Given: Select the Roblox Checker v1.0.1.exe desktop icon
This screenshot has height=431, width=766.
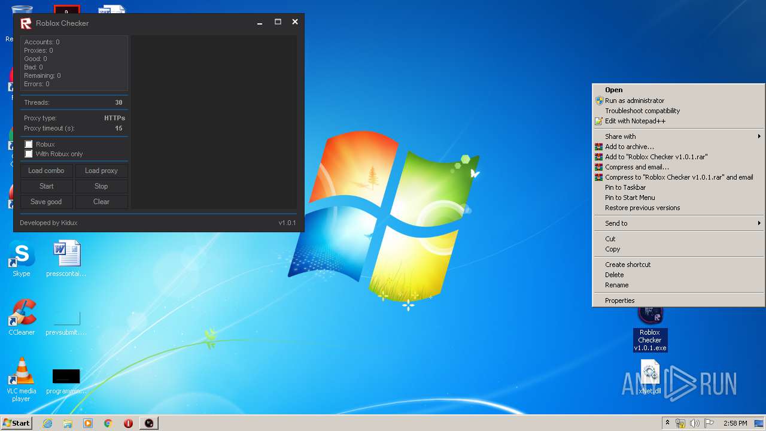Looking at the screenshot, I should tap(650, 329).
